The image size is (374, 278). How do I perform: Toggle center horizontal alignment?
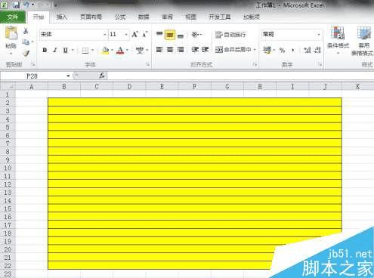click(x=170, y=50)
